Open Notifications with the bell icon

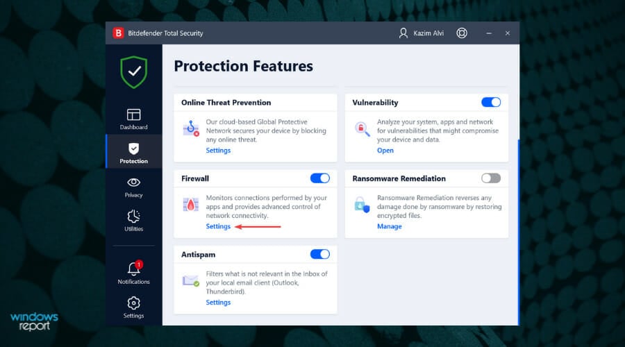pyautogui.click(x=133, y=273)
